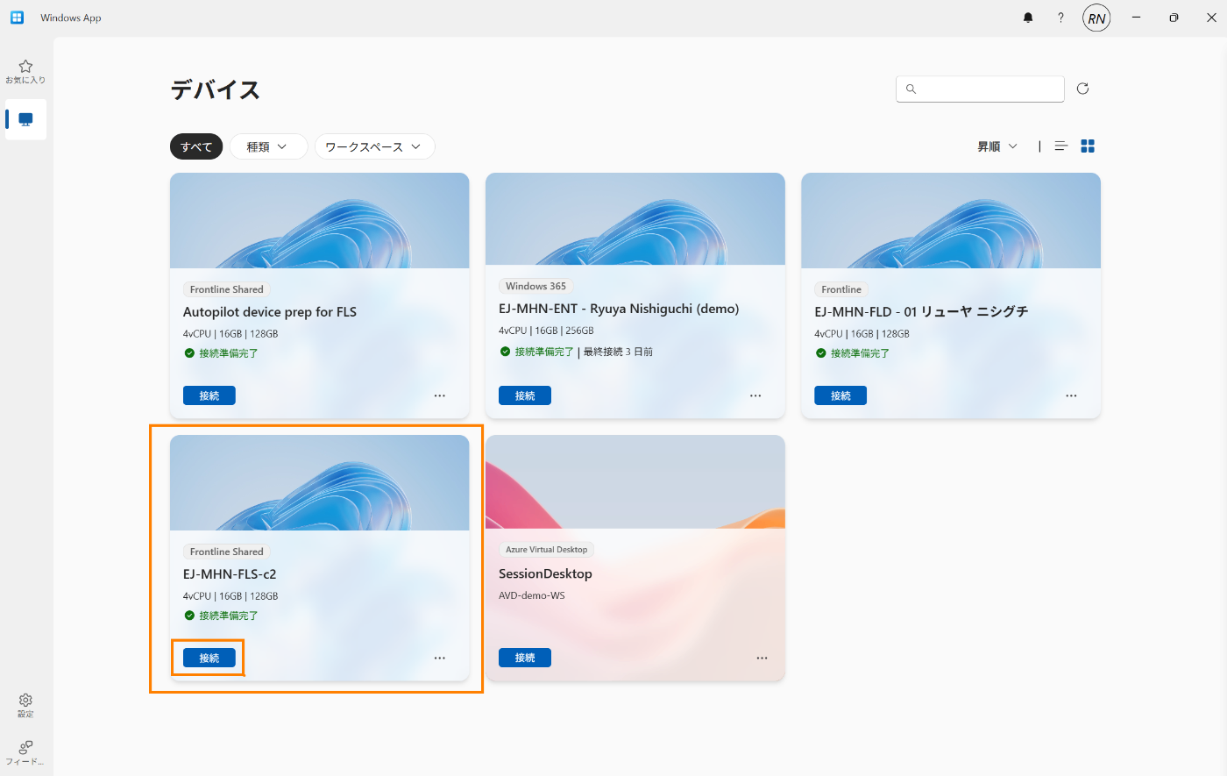This screenshot has height=776, width=1227.
Task: Click the "Frontline" tag on EJ-MHN-FLD card
Action: coord(841,289)
